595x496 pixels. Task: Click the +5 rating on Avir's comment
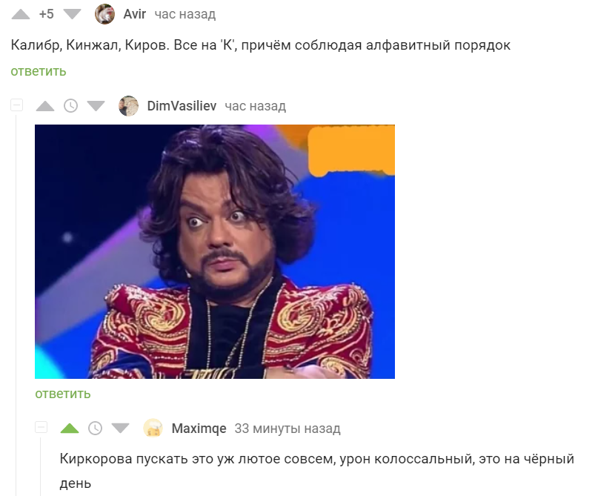coord(46,14)
